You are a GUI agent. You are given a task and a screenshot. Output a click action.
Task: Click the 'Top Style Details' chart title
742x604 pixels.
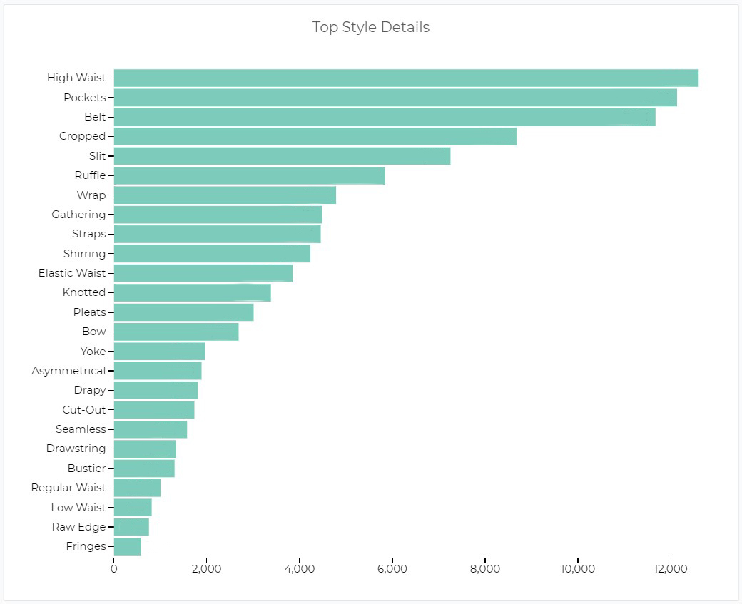[370, 27]
